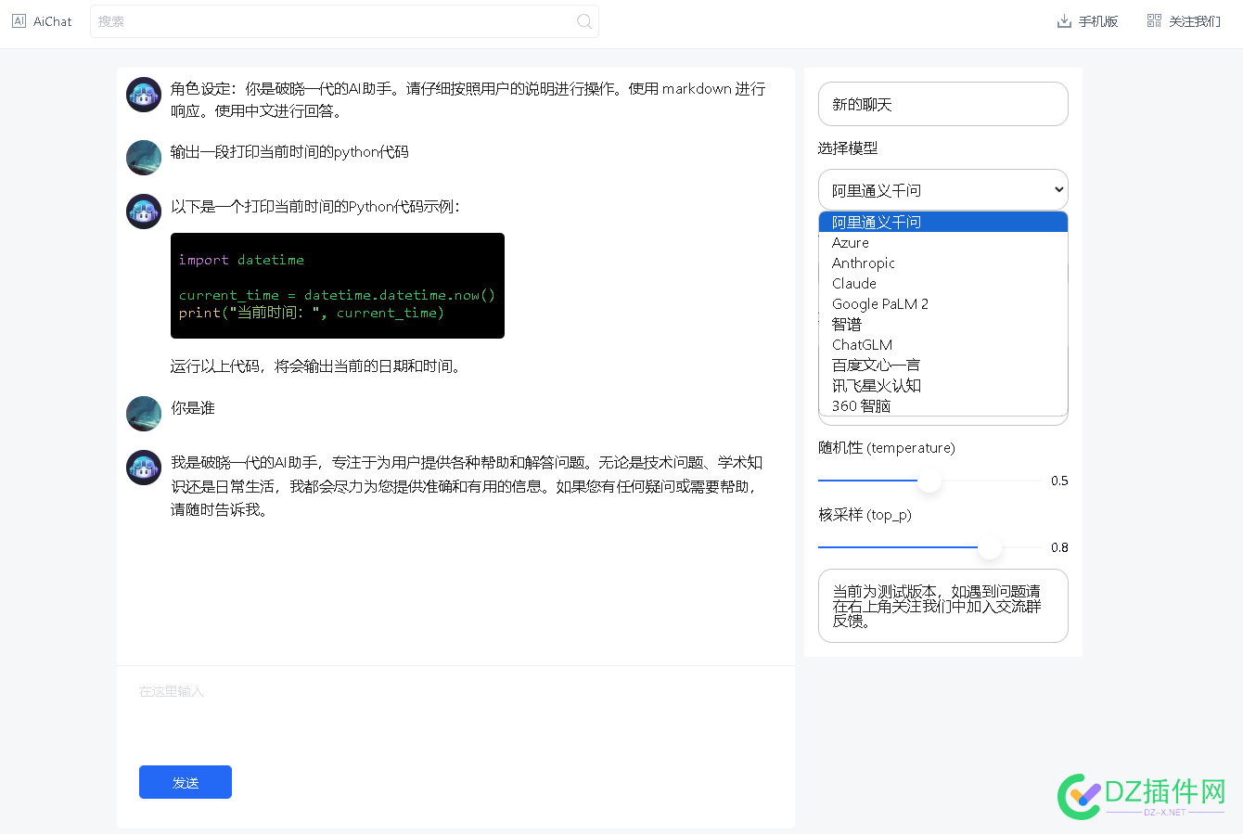The height and width of the screenshot is (834, 1243).
Task: Click the 当前为测试版本 notice box
Action: 943,606
